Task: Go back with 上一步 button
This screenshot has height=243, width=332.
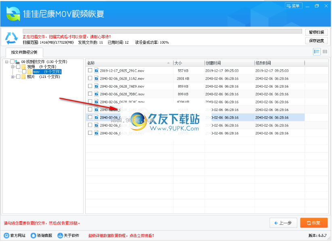Action: point(283,223)
